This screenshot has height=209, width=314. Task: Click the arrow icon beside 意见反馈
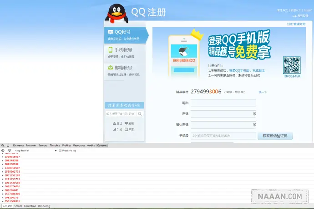294,16
